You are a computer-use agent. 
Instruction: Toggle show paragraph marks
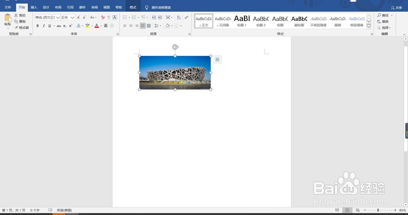pyautogui.click(x=186, y=18)
